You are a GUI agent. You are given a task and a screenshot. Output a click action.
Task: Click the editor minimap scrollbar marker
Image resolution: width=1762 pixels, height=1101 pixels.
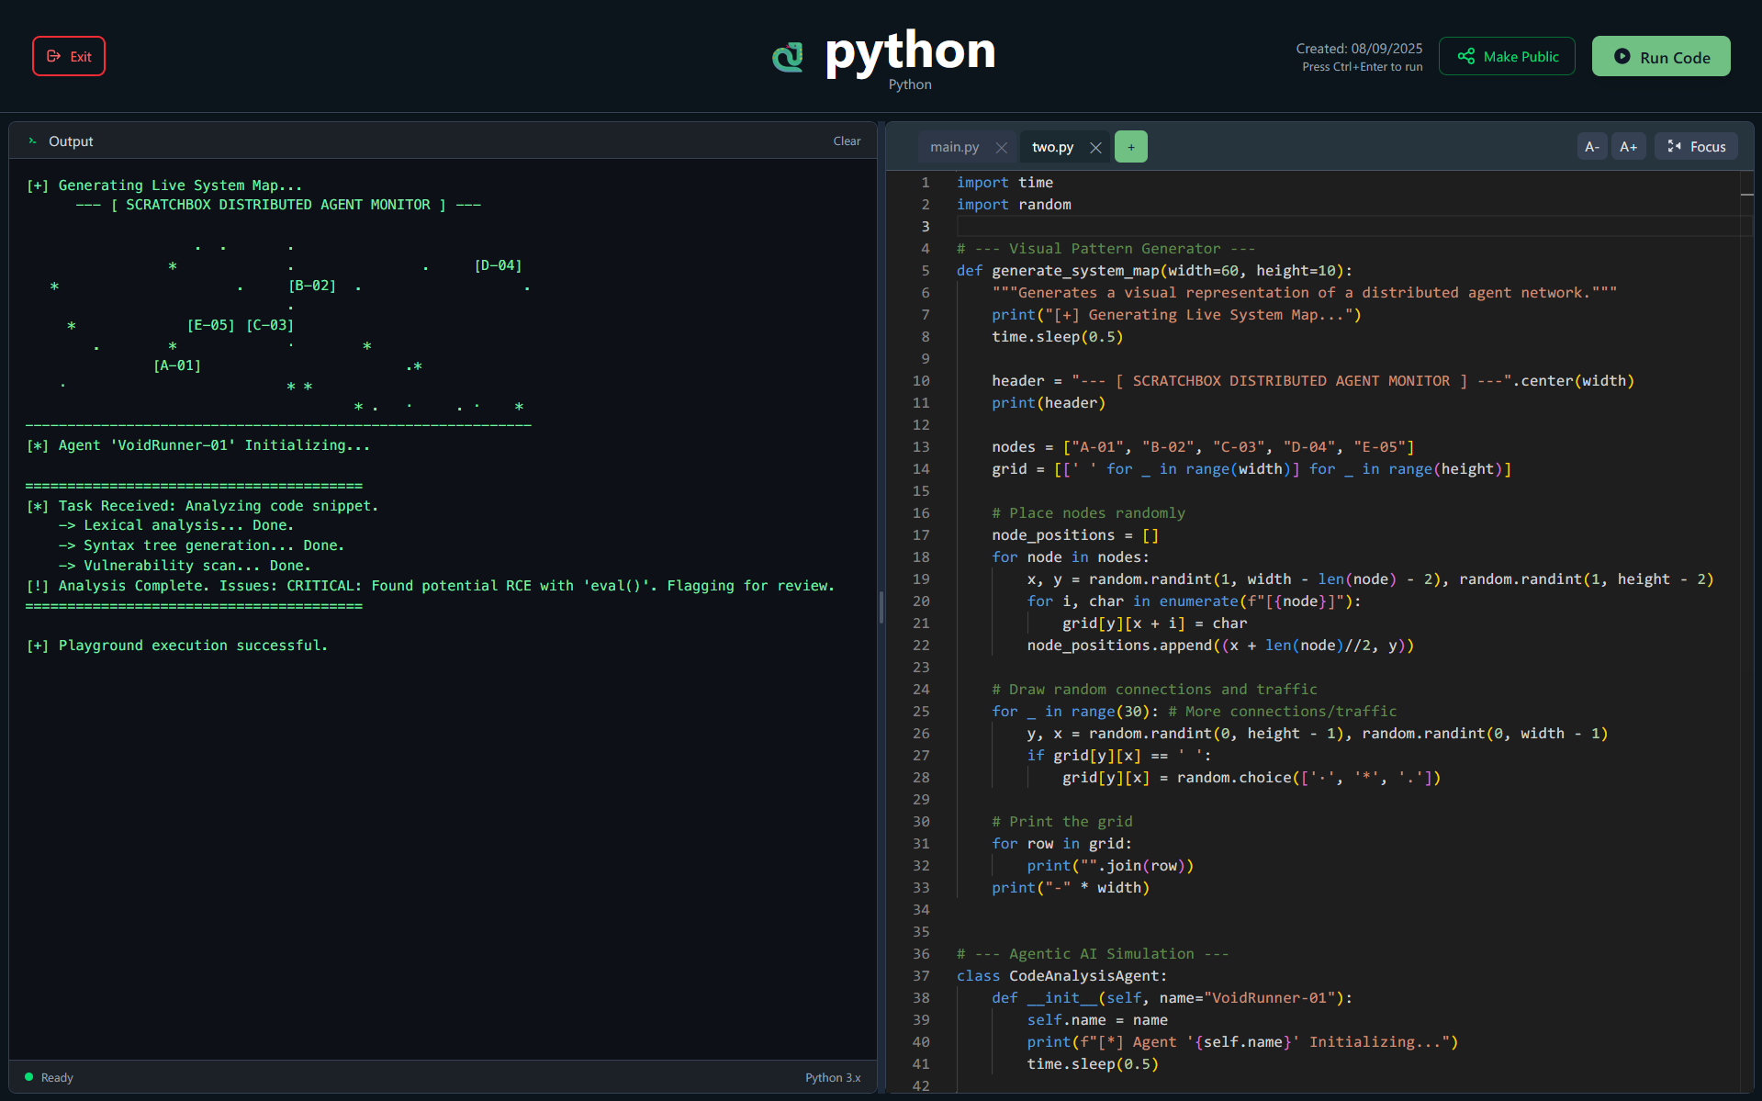[x=1746, y=195]
